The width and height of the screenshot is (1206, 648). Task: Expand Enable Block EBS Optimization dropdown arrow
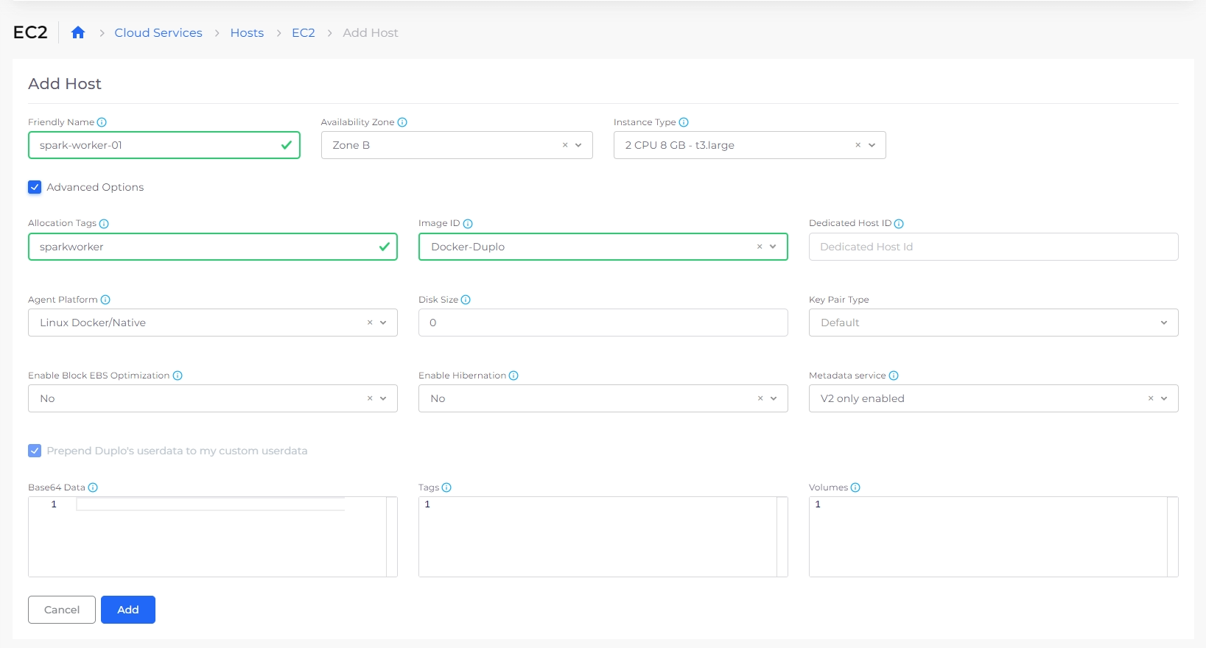(383, 398)
